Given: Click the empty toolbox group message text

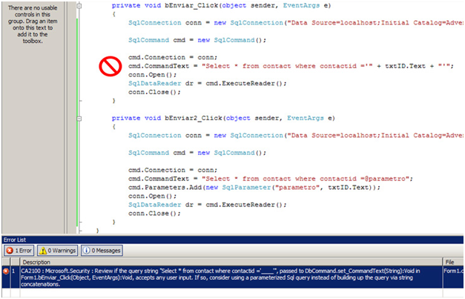Looking at the screenshot, I should coord(33,24).
